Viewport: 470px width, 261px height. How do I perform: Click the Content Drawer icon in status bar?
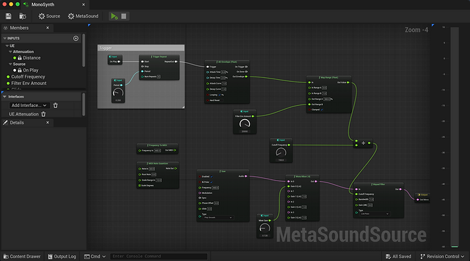(6, 257)
